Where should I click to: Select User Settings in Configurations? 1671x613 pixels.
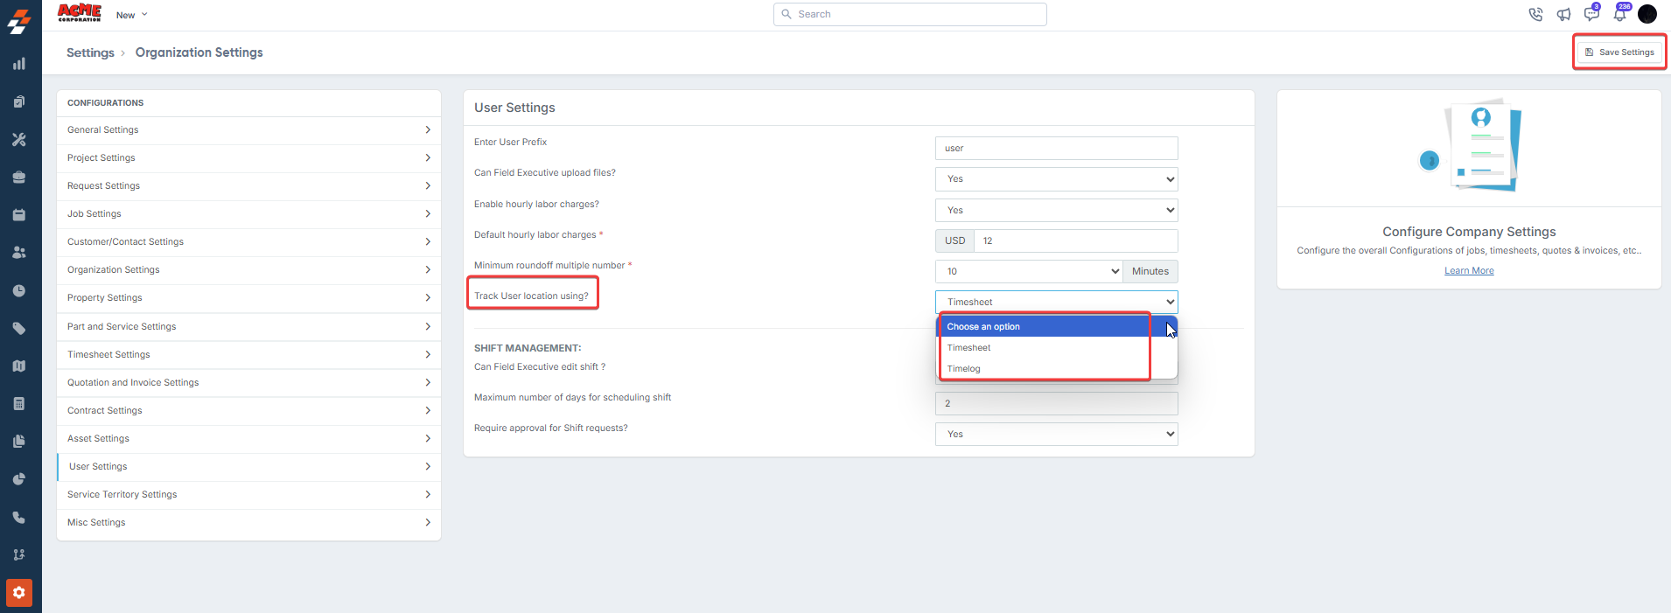[248, 466]
